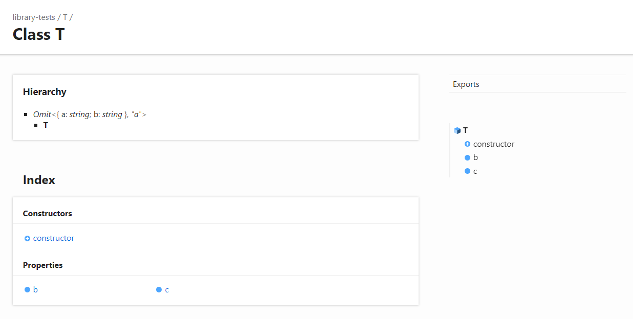Click the dot icon beside property c in Index
The image size is (633, 319).
(159, 289)
